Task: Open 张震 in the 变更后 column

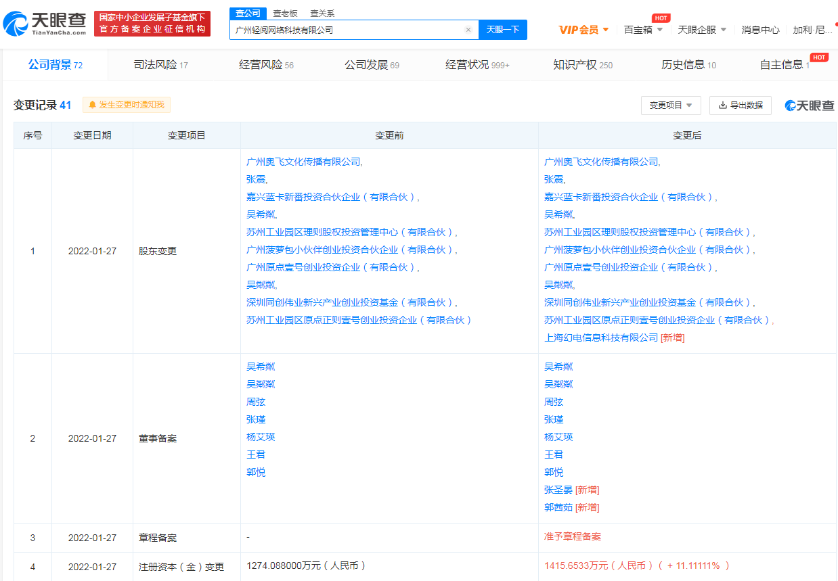Action: [554, 179]
